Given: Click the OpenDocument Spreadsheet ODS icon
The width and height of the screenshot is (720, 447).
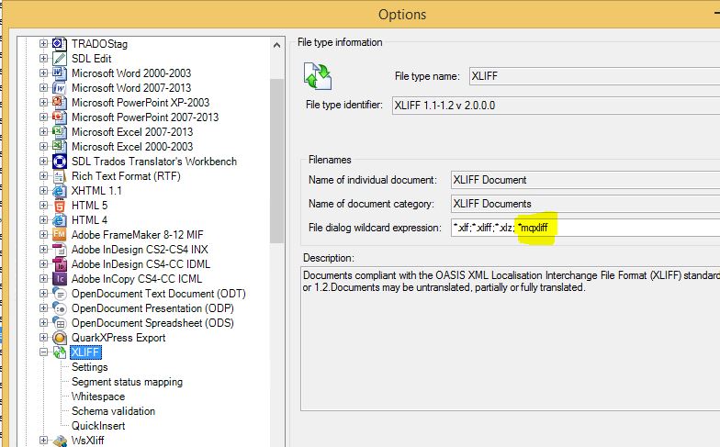Looking at the screenshot, I should pyautogui.click(x=59, y=323).
